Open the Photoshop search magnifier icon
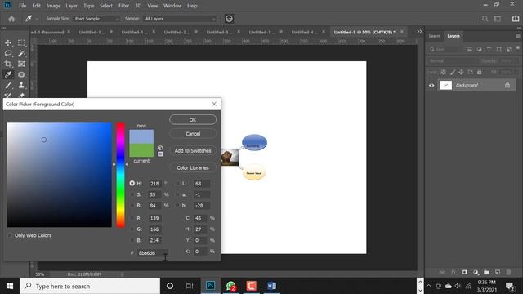Viewport: 523px width, 294px height. pos(485,19)
